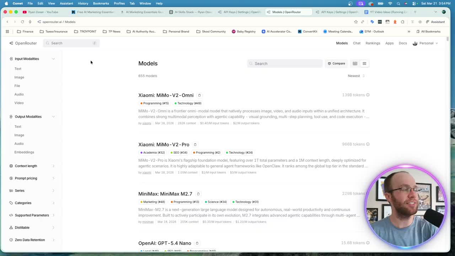455x256 pixels.
Task: Collapse the Output Modalities section
Action: tap(32, 117)
